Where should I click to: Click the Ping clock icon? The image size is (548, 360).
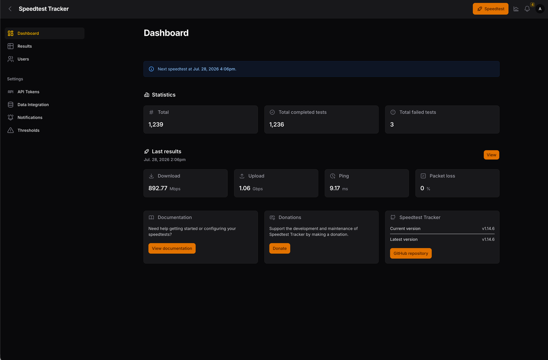click(332, 176)
